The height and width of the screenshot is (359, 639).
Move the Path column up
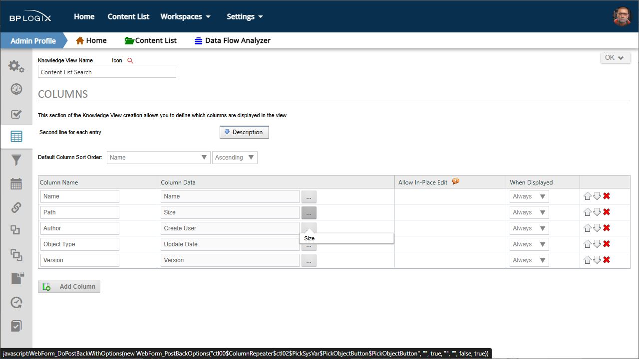click(587, 212)
